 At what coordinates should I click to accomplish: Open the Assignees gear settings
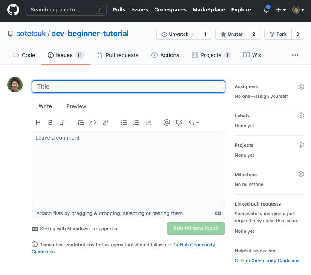301,86
